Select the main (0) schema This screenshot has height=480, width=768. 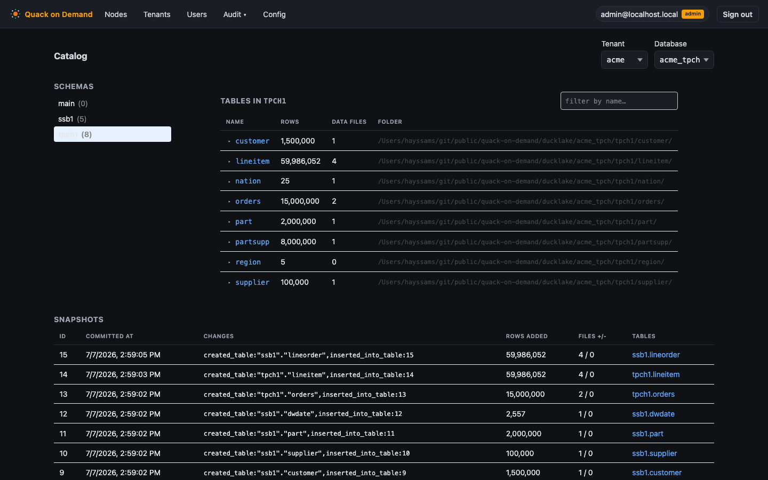pyautogui.click(x=113, y=103)
